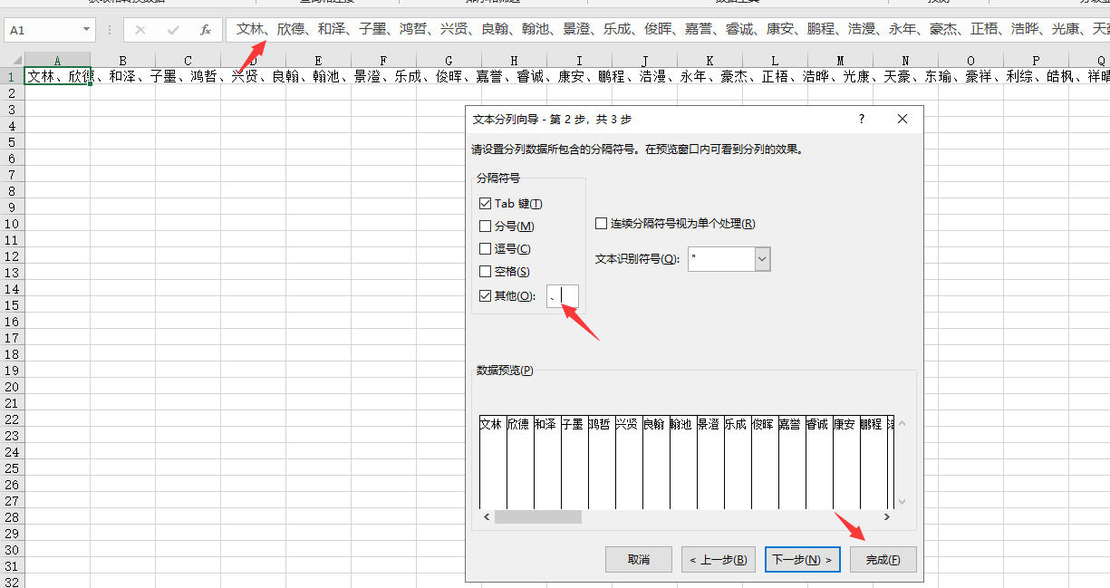This screenshot has width=1110, height=588.
Task: Click the select-all corner of the worksheet
Action: point(12,61)
